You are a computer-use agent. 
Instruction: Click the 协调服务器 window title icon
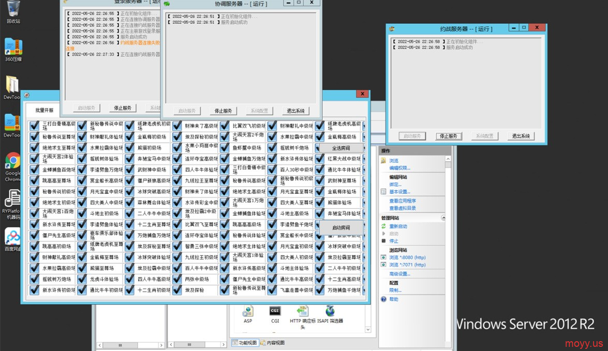[x=167, y=4]
